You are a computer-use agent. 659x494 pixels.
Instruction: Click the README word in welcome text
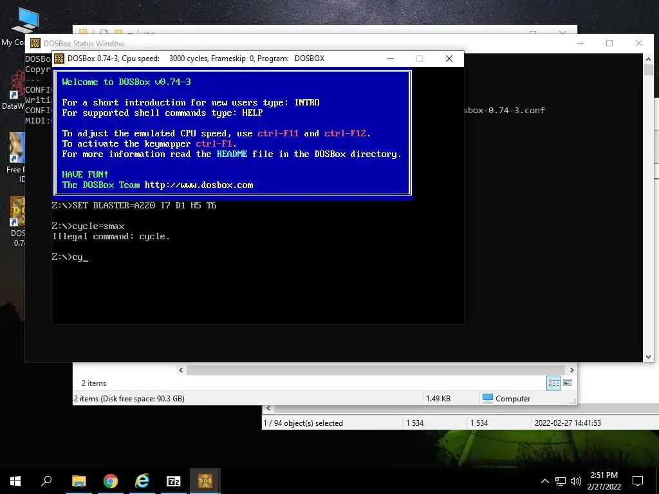(x=232, y=154)
